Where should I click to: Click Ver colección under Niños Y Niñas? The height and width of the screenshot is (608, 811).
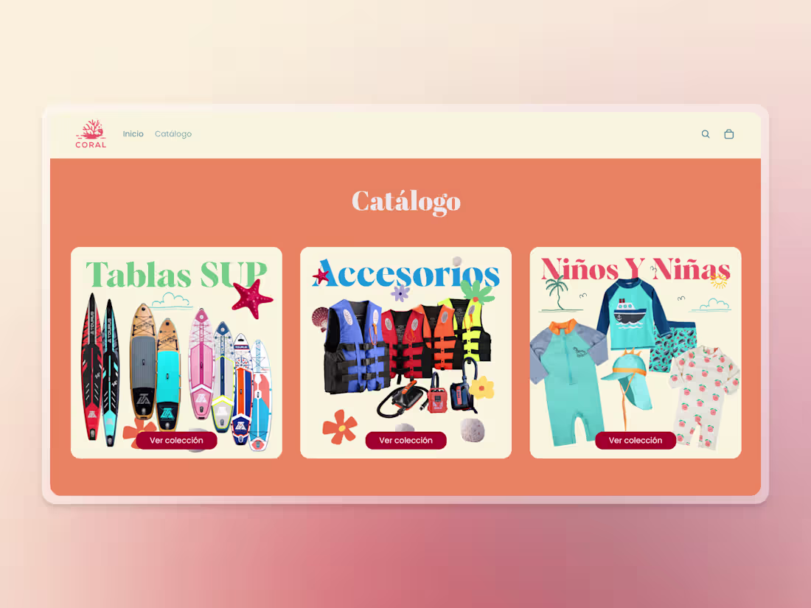tap(635, 441)
